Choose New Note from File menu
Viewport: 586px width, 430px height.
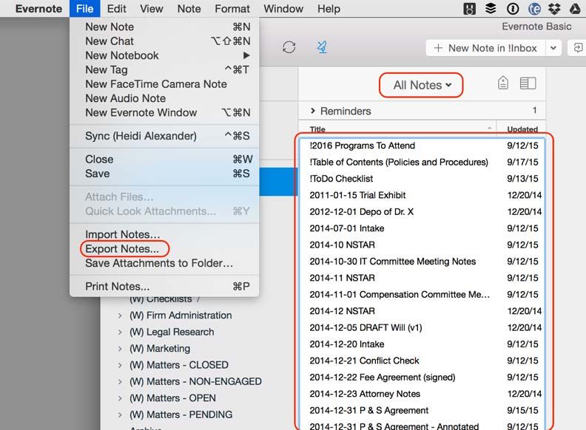(164, 27)
